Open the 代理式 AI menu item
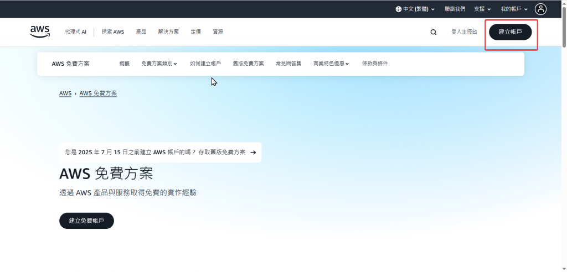567x272 pixels. 75,32
